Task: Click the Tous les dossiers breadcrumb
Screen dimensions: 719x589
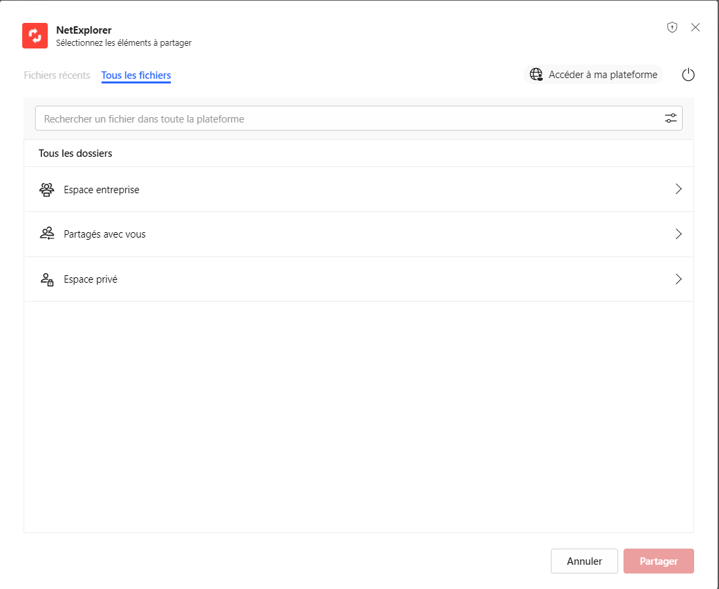Action: (75, 153)
